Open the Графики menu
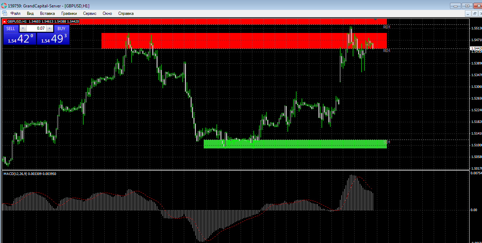Screen dimensions: 482x243 [x=69, y=13]
